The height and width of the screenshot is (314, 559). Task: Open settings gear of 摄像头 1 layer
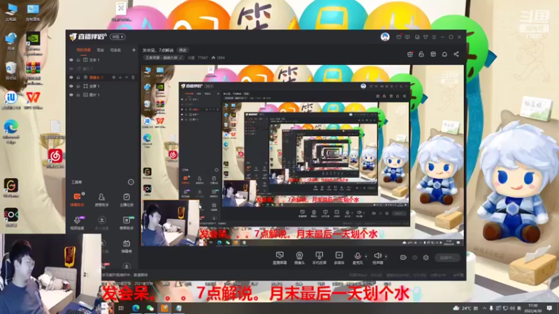114,77
